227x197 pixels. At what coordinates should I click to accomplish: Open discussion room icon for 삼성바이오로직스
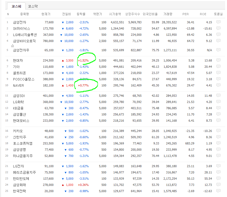[x=218, y=41]
